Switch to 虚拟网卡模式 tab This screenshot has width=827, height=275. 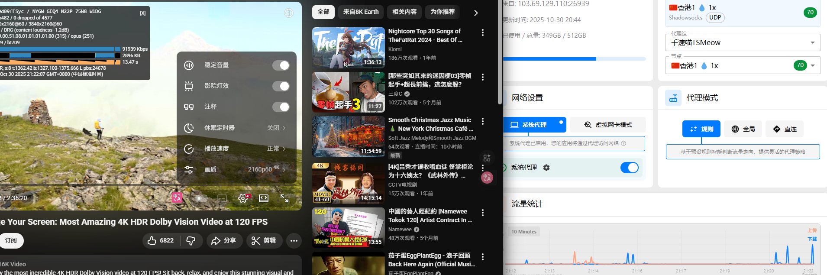(x=608, y=125)
